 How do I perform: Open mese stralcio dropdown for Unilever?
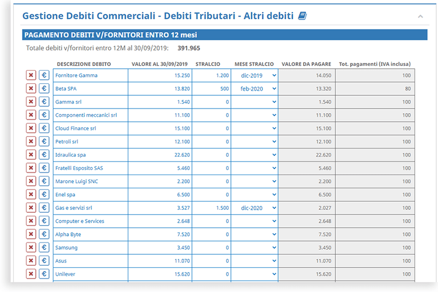click(x=255, y=274)
